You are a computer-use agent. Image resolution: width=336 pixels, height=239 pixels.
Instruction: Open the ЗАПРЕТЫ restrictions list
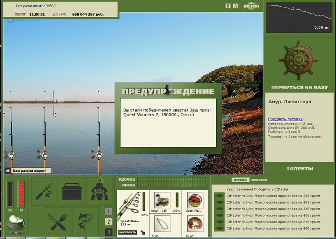299,169
